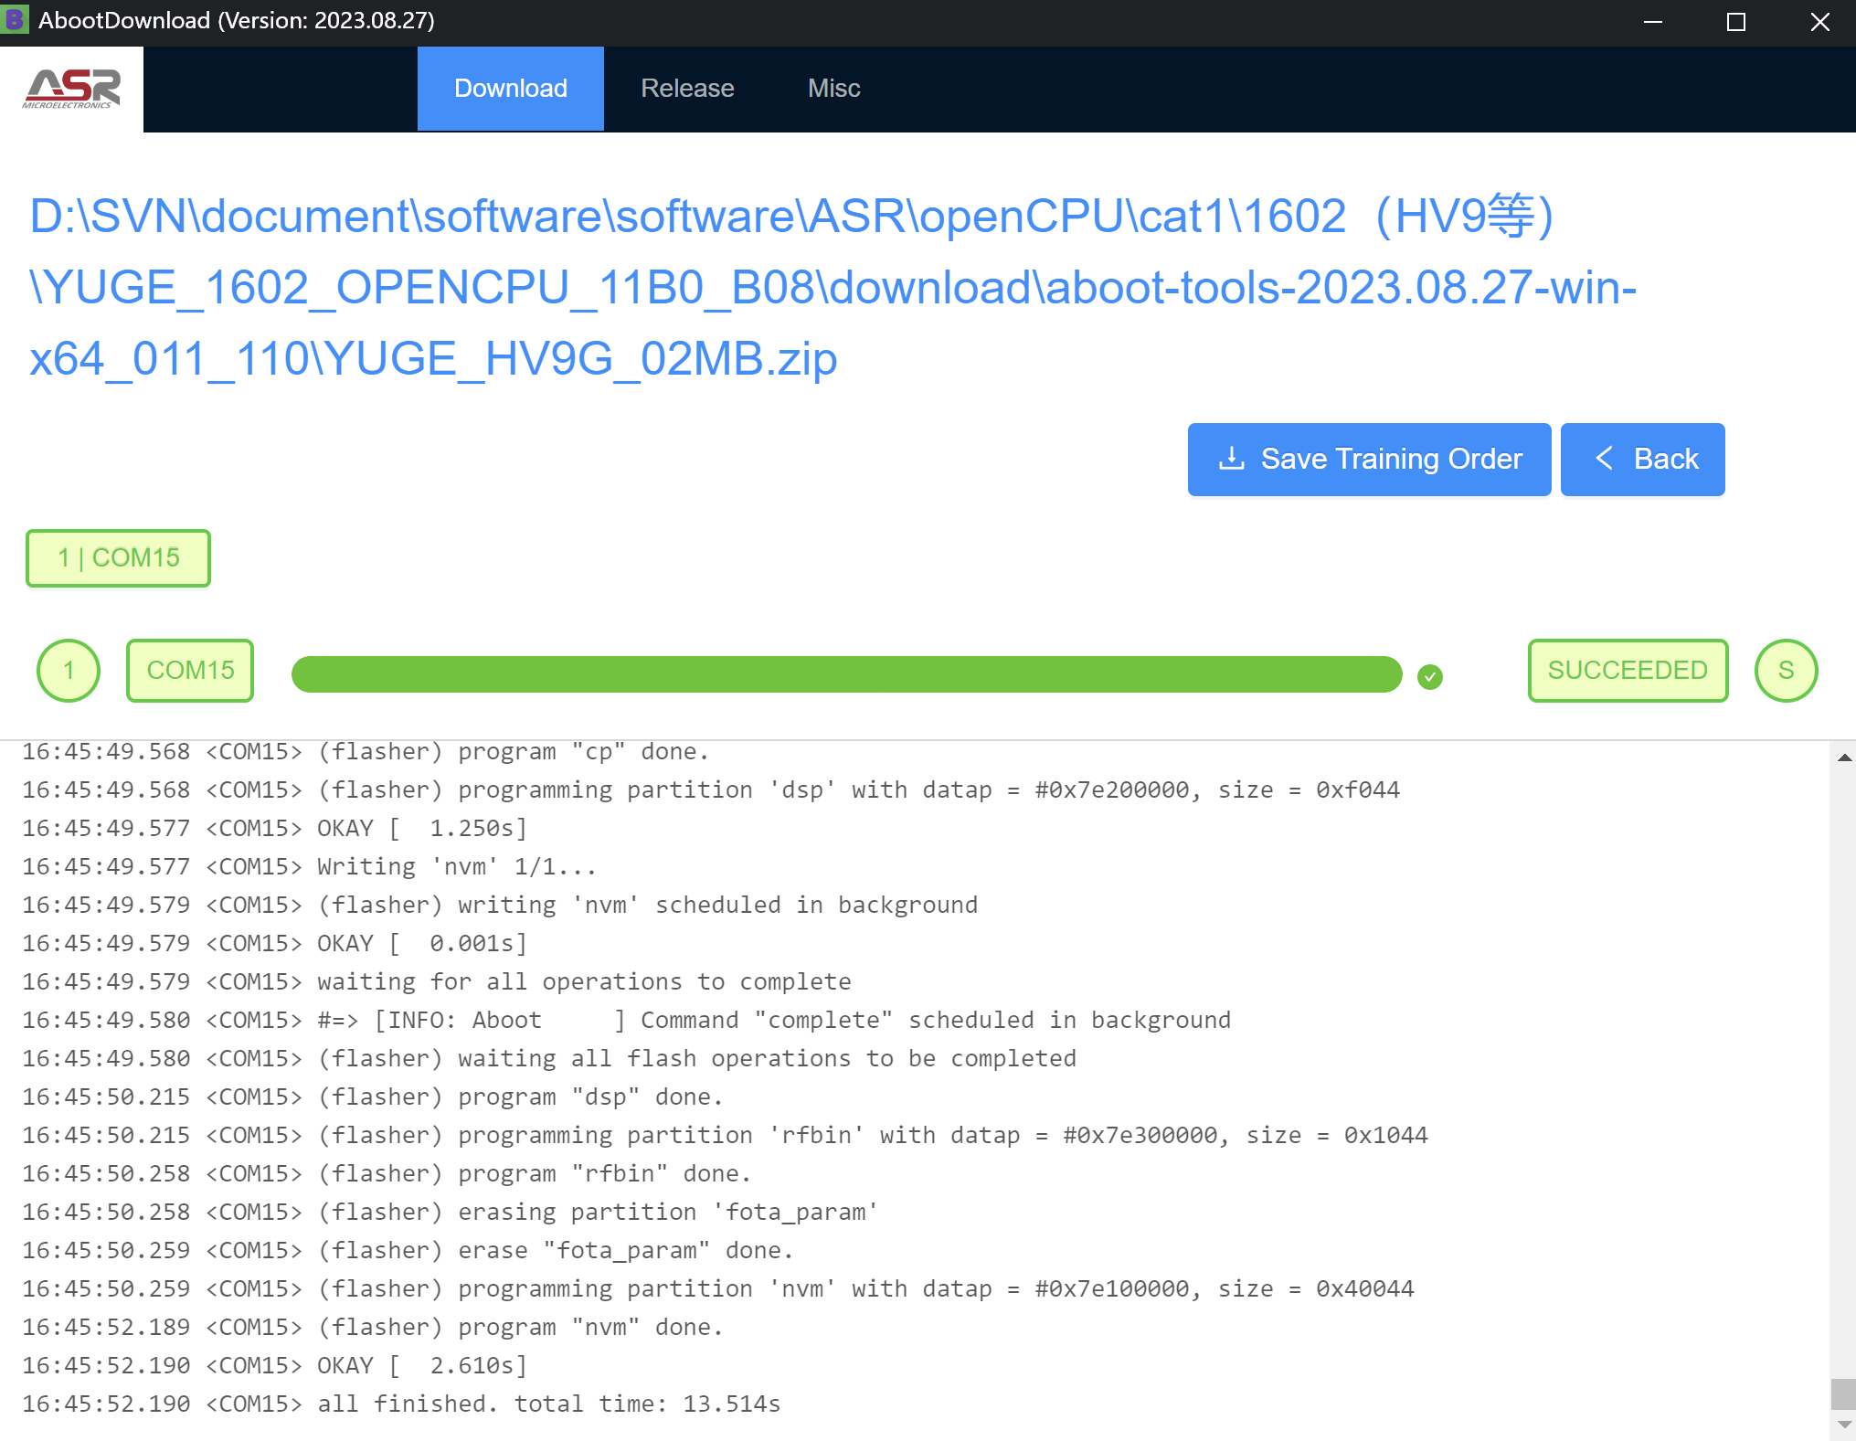1856x1441 pixels.
Task: Click the window title 'AbootDownload (Version: 2023.08.27)'
Action: coord(237,20)
